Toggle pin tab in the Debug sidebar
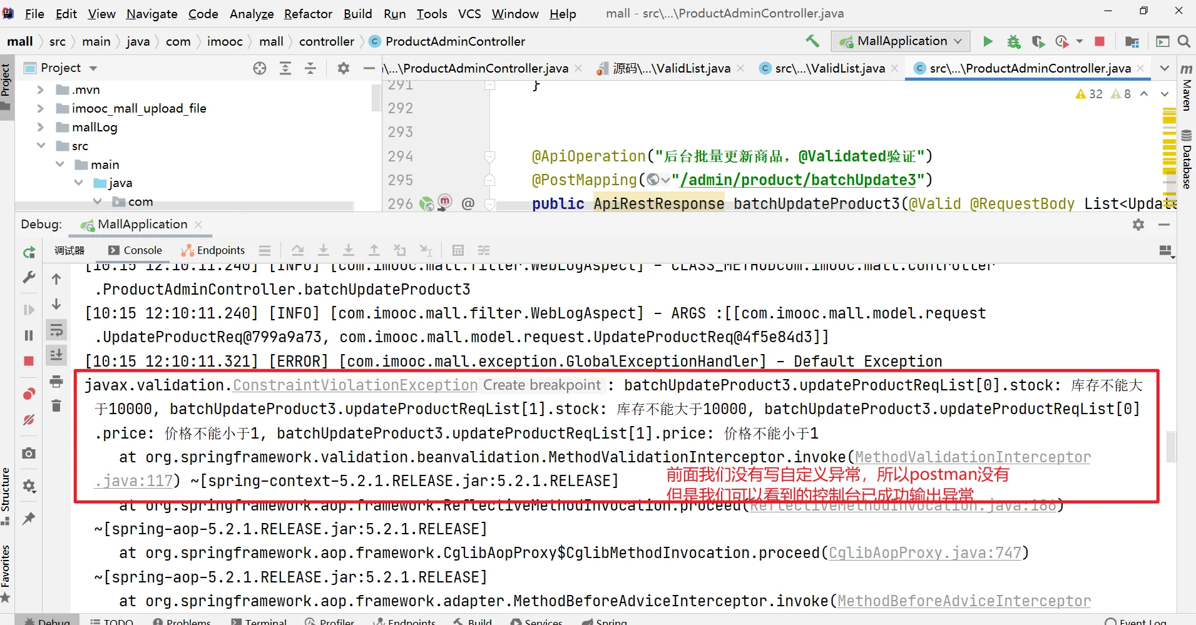This screenshot has width=1196, height=625. (29, 518)
